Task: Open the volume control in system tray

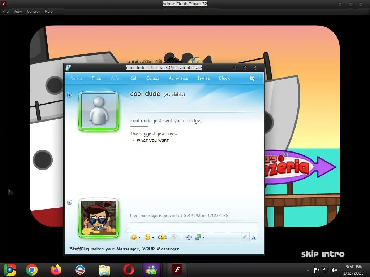Action: [x=334, y=270]
